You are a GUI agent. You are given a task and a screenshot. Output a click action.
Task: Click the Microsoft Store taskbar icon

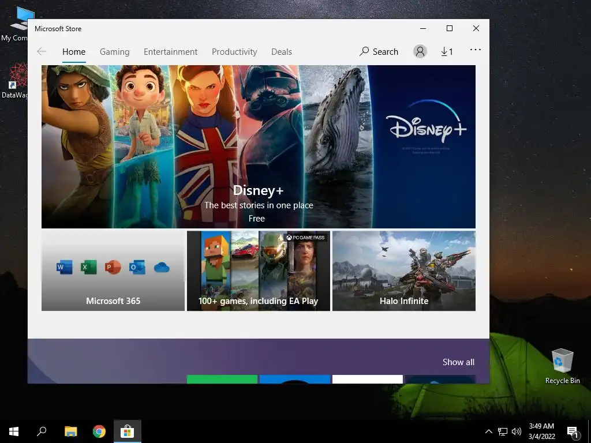click(128, 431)
